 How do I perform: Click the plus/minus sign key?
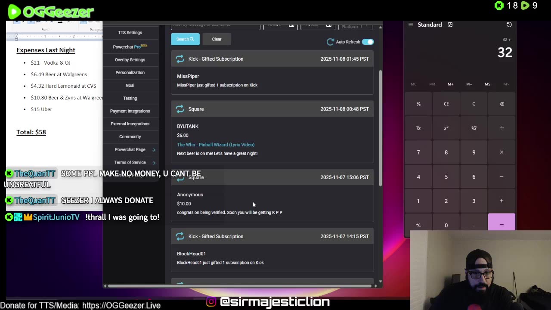[418, 225]
